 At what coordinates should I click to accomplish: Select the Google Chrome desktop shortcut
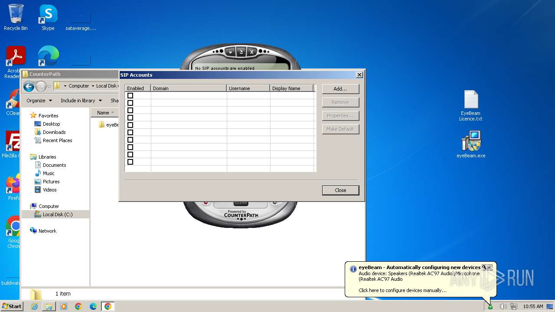click(13, 232)
